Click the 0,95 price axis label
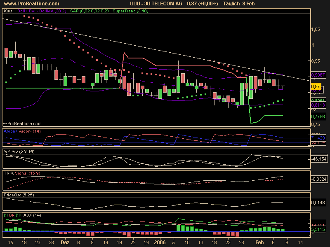Viewport: 330px width, 247px height. 316,61
